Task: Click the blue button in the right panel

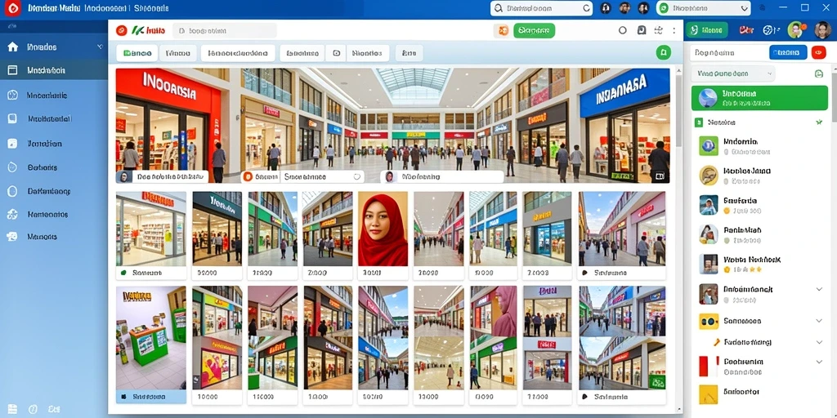Action: coord(788,52)
